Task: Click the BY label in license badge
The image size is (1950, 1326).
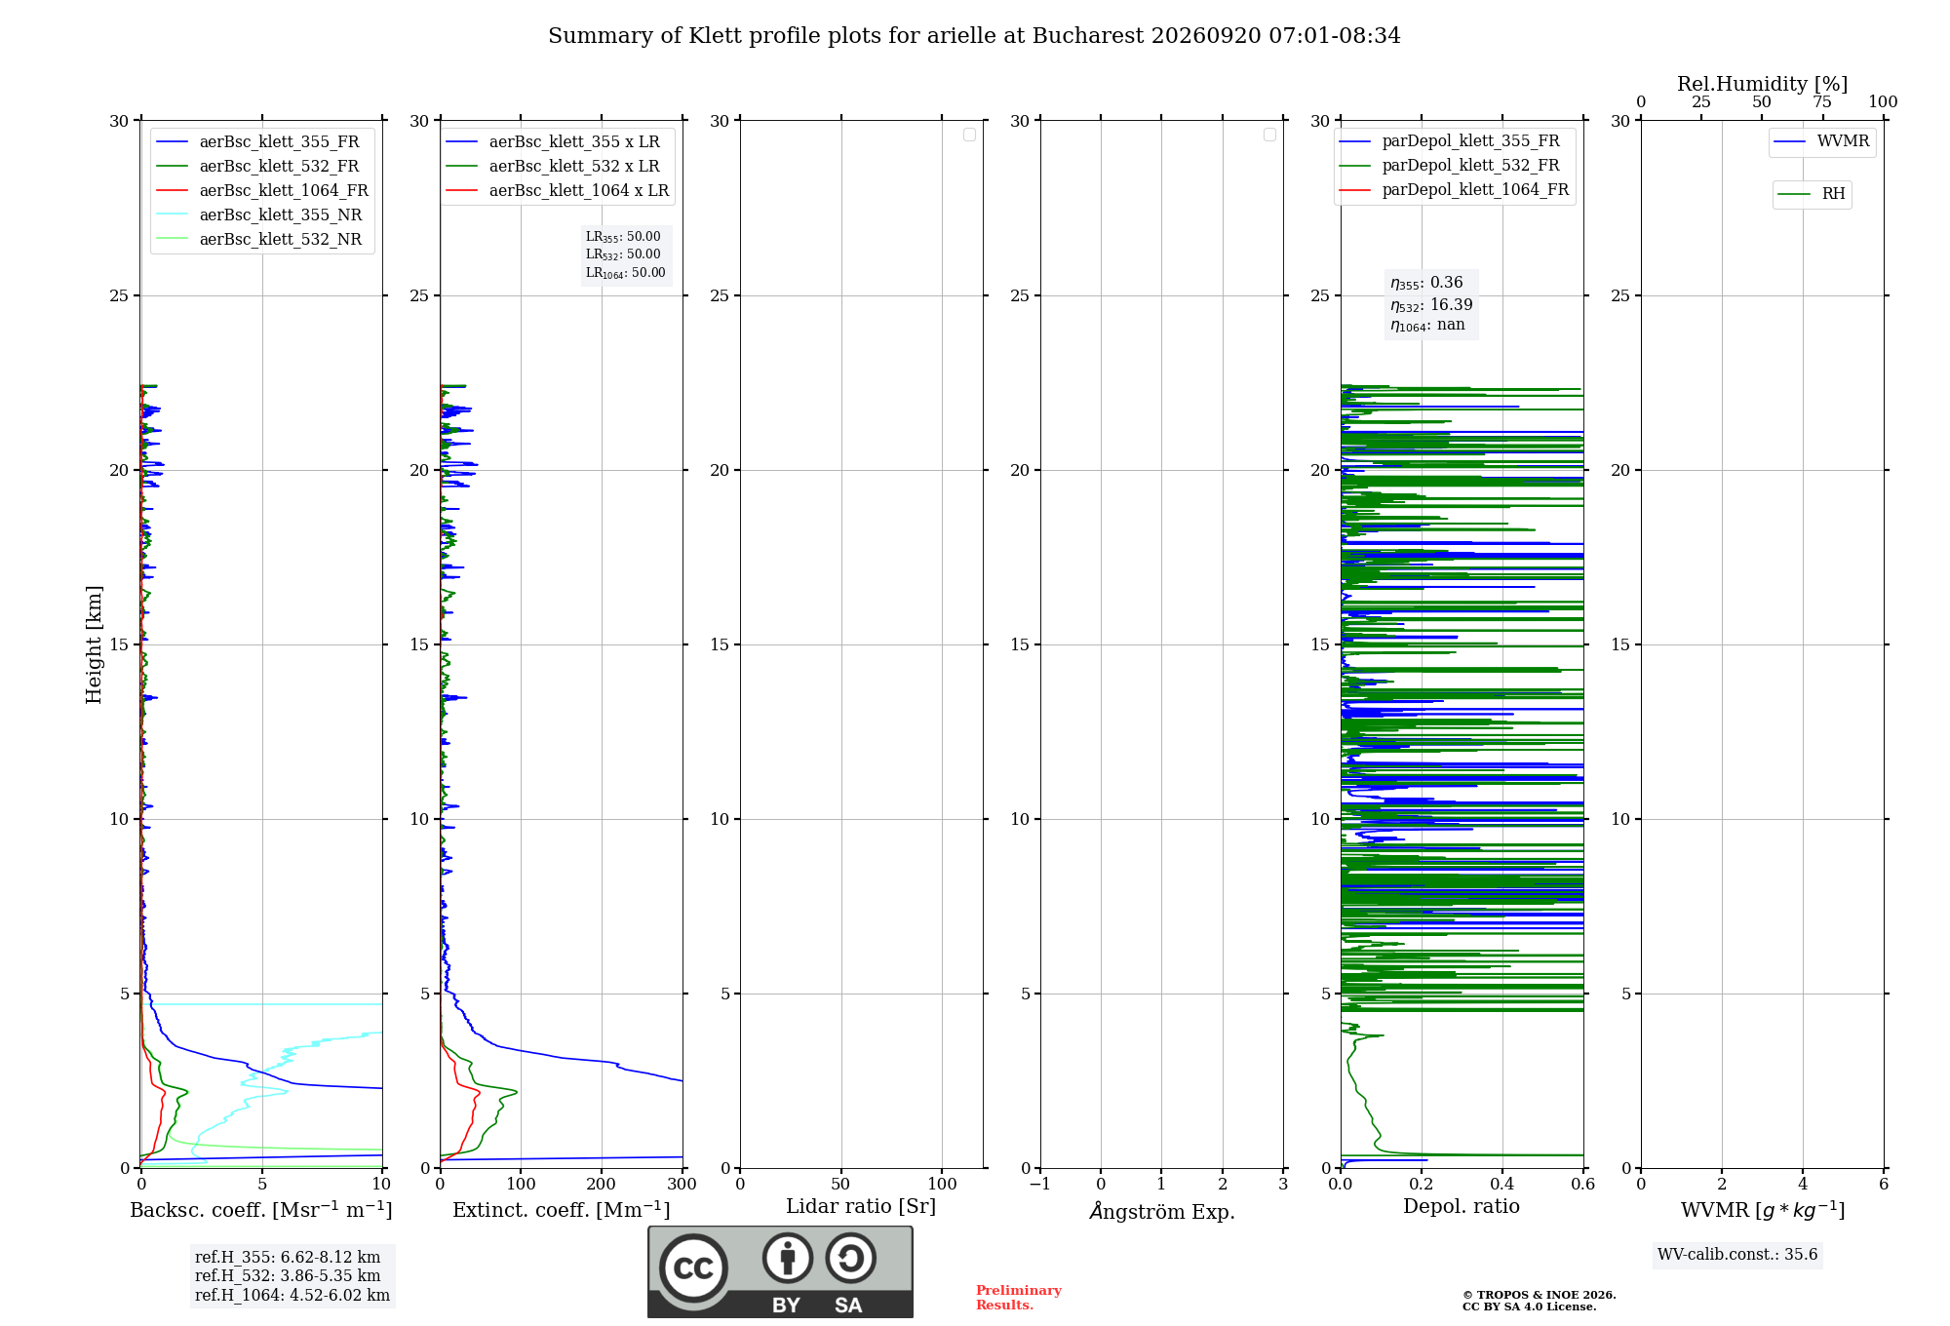Action: [x=787, y=1306]
